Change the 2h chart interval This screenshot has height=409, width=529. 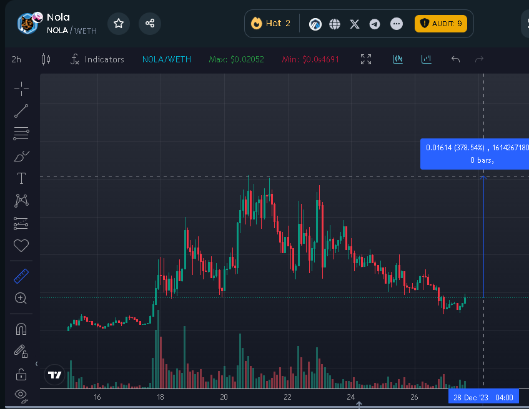click(16, 60)
